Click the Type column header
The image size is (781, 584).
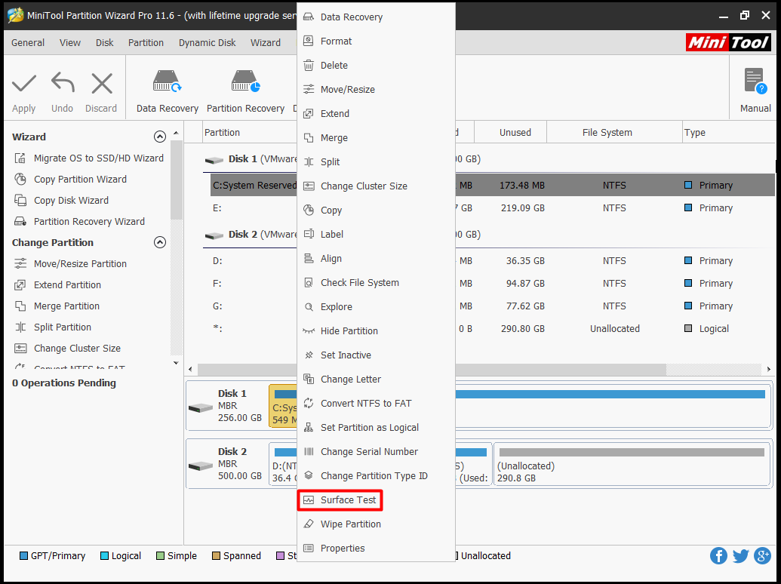pyautogui.click(x=729, y=133)
